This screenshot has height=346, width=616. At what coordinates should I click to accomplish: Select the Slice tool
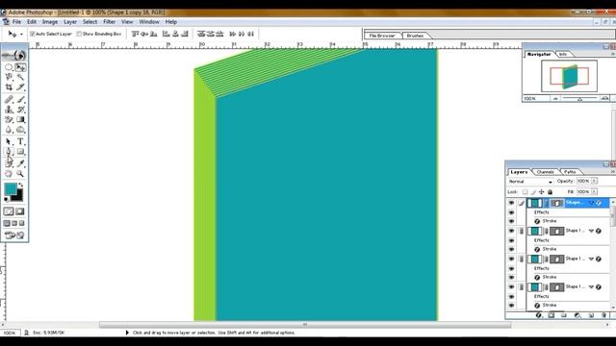[20, 86]
